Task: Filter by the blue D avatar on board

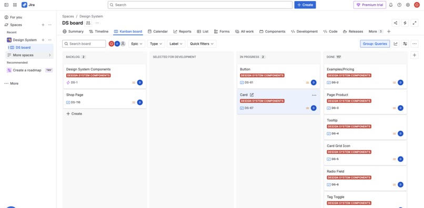Action: click(x=117, y=44)
